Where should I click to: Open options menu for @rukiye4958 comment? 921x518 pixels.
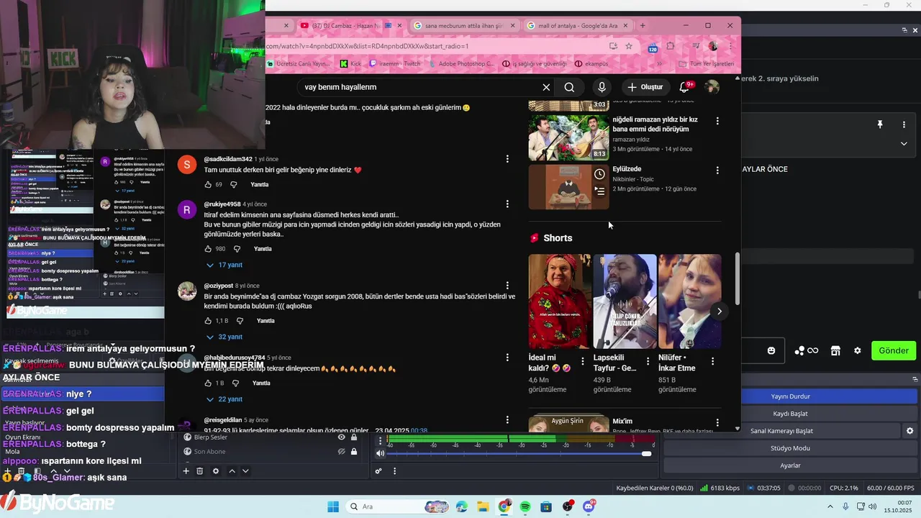tap(507, 204)
